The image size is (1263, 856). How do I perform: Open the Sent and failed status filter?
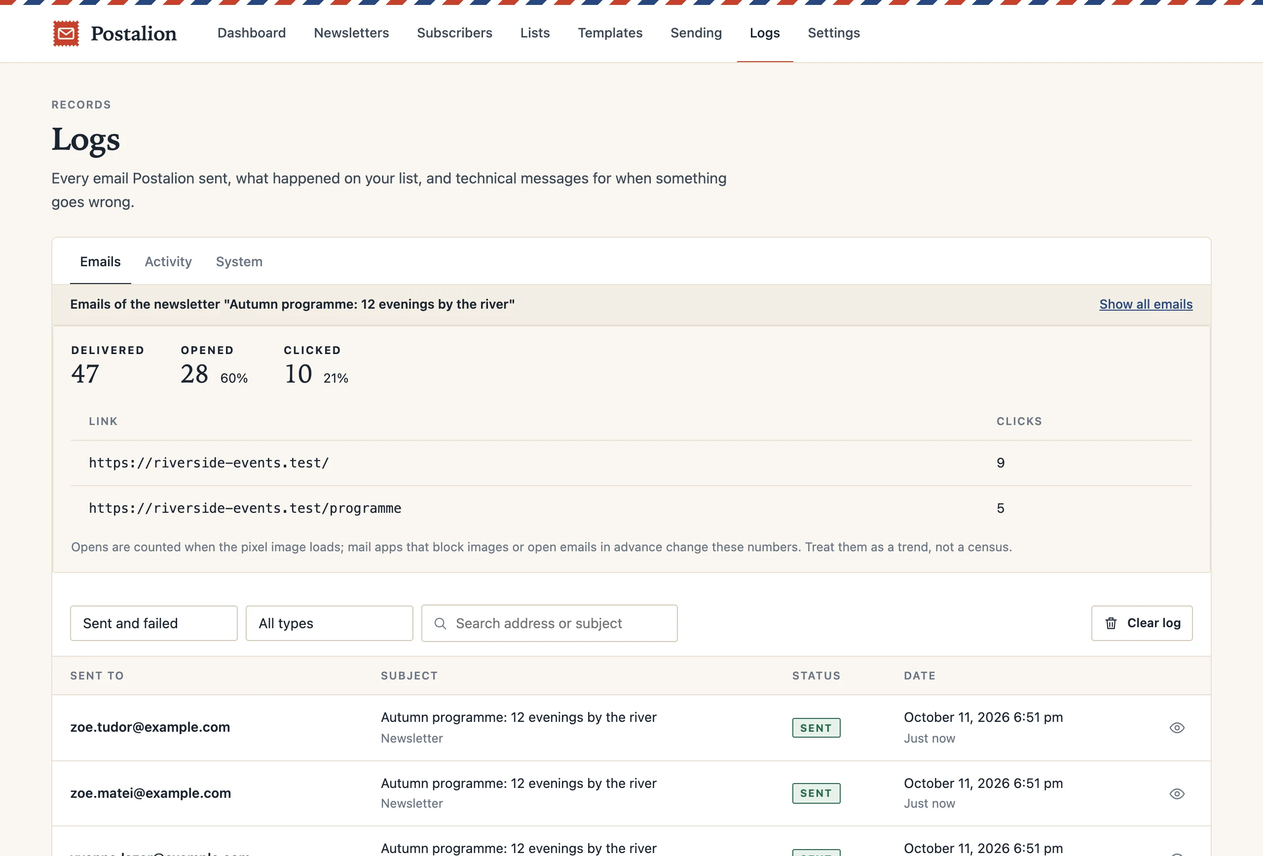pos(154,624)
